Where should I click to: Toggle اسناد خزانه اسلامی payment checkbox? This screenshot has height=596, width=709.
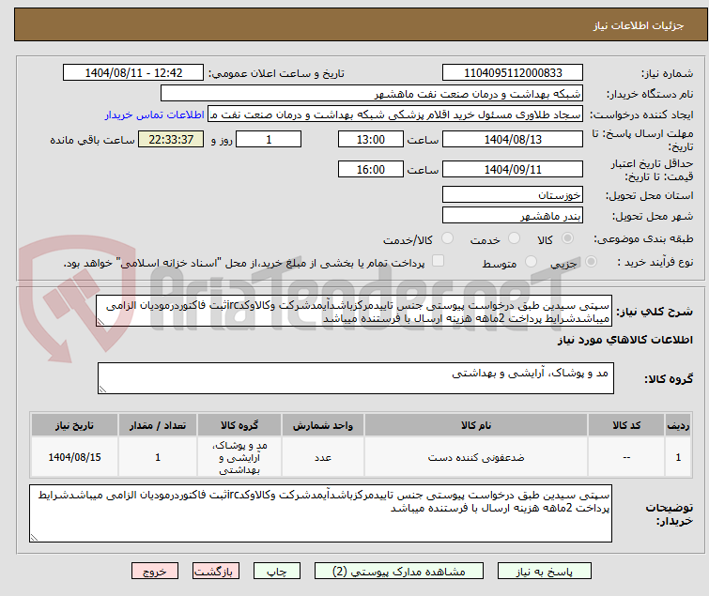(438, 261)
